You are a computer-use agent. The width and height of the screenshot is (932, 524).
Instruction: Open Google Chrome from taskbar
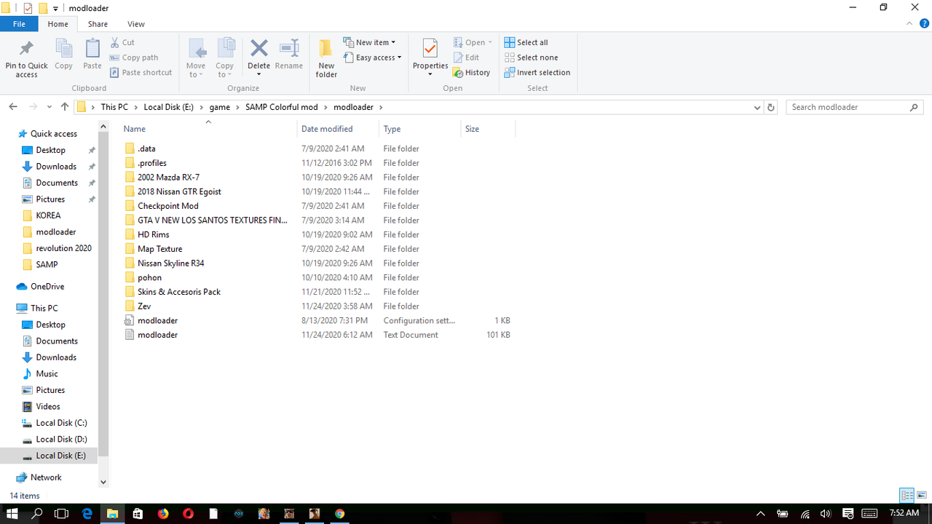pos(339,514)
